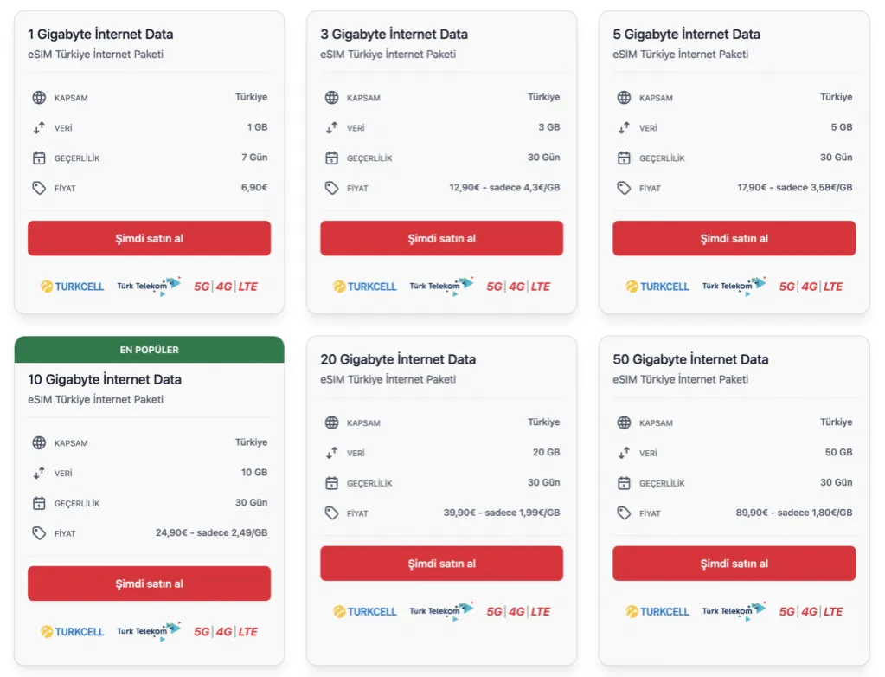Click the globe Kapsam icon in 20 GB card

point(331,422)
